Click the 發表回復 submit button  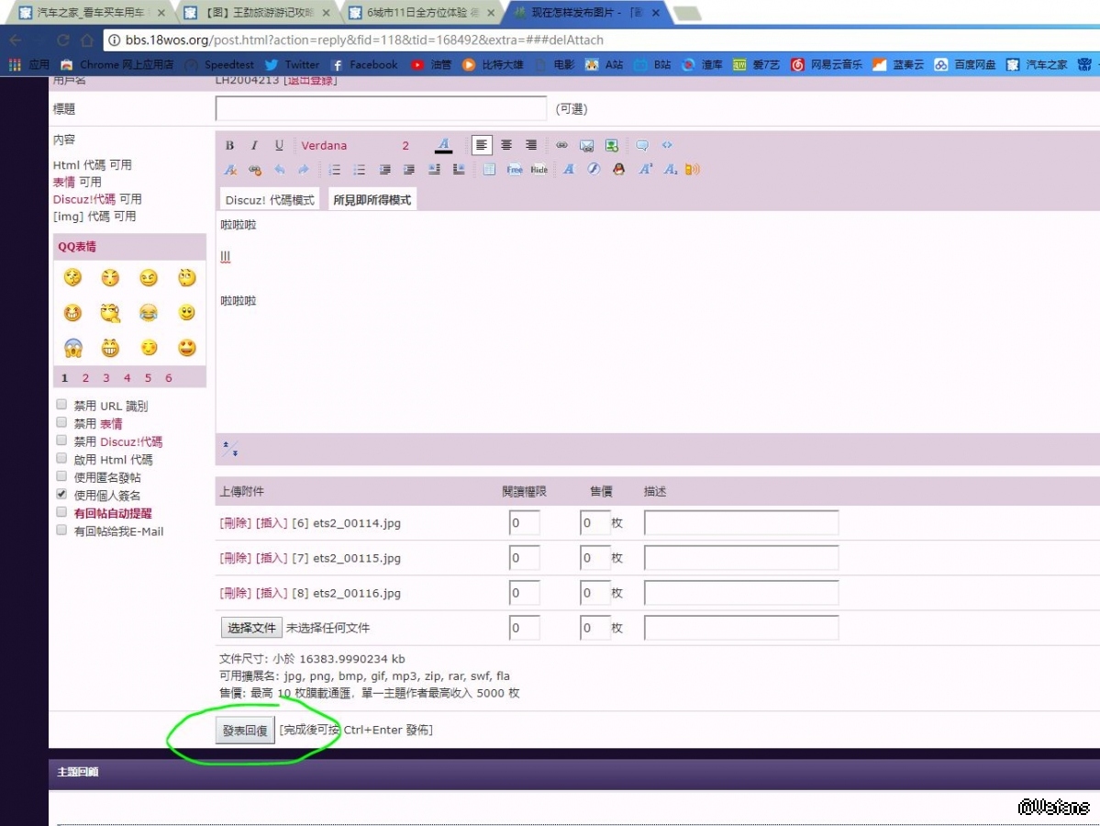click(245, 731)
